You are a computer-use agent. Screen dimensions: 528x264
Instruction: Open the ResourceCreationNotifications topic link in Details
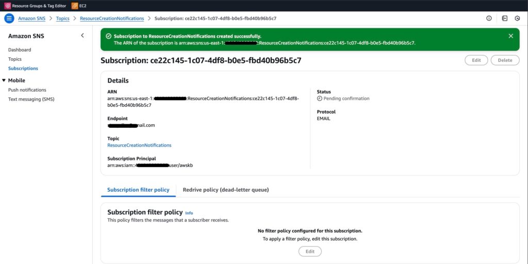(x=139, y=145)
